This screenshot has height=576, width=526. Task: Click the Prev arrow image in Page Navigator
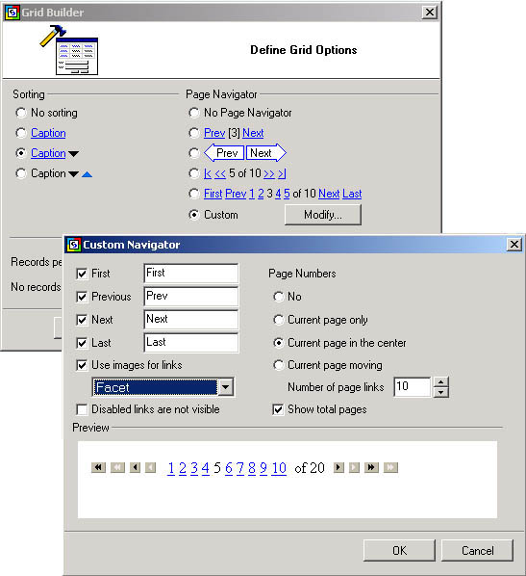224,153
